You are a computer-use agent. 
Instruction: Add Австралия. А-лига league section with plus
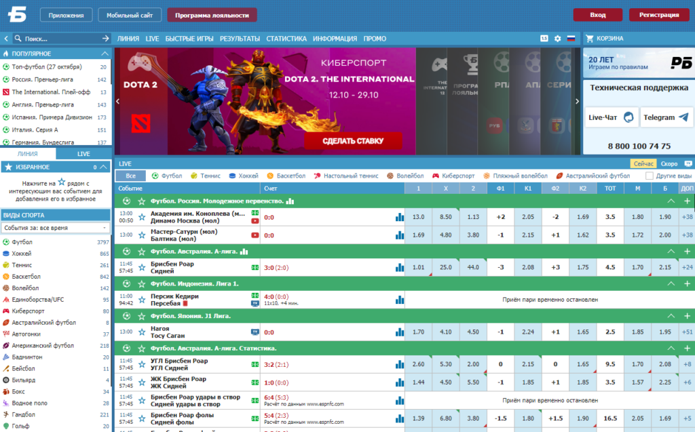(687, 251)
